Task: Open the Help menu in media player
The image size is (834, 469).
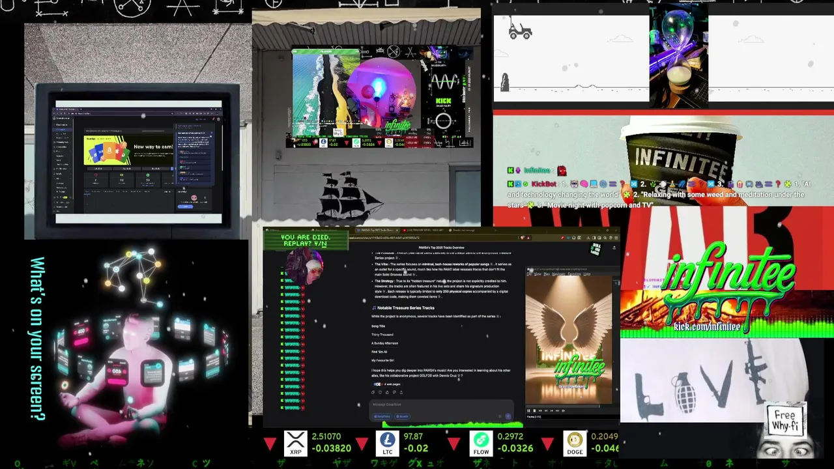Action: pyautogui.click(x=587, y=274)
